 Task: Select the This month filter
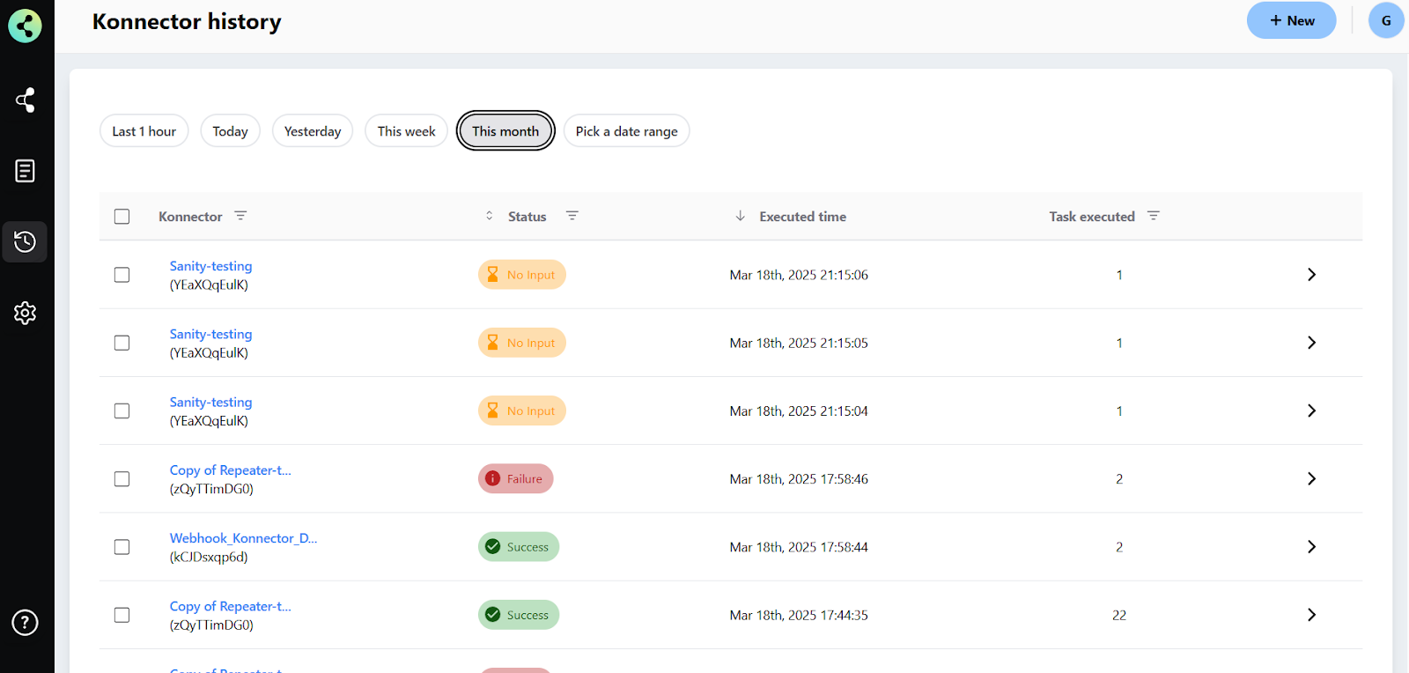tap(505, 131)
